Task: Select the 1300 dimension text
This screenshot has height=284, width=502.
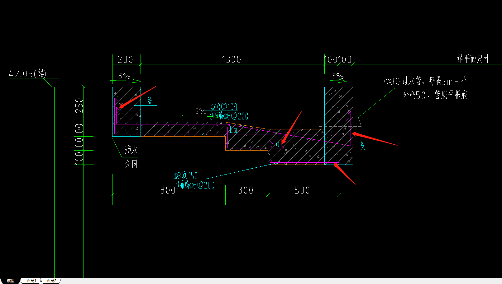Action: tap(232, 59)
